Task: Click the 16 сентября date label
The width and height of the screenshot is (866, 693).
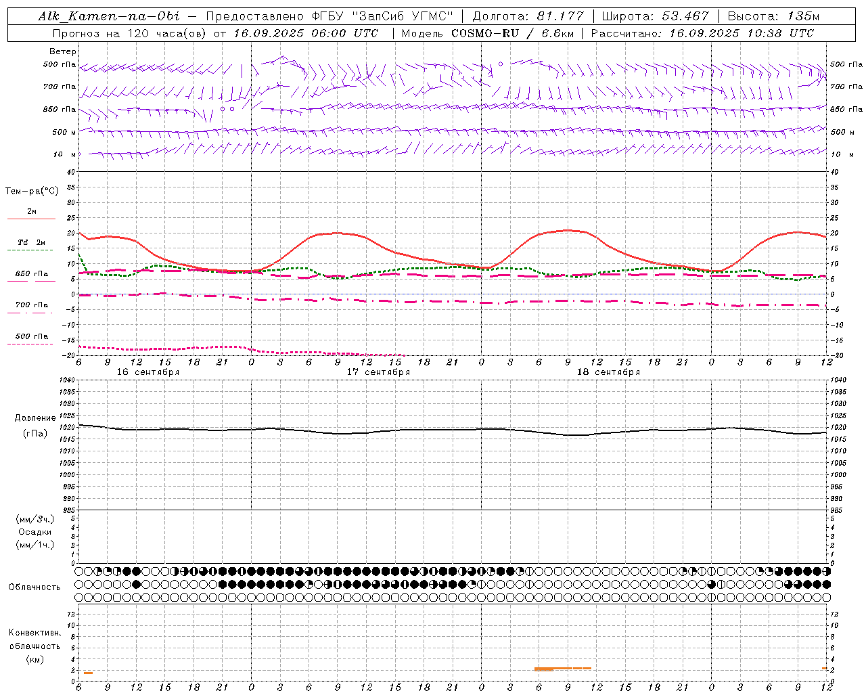Action: 148,372
